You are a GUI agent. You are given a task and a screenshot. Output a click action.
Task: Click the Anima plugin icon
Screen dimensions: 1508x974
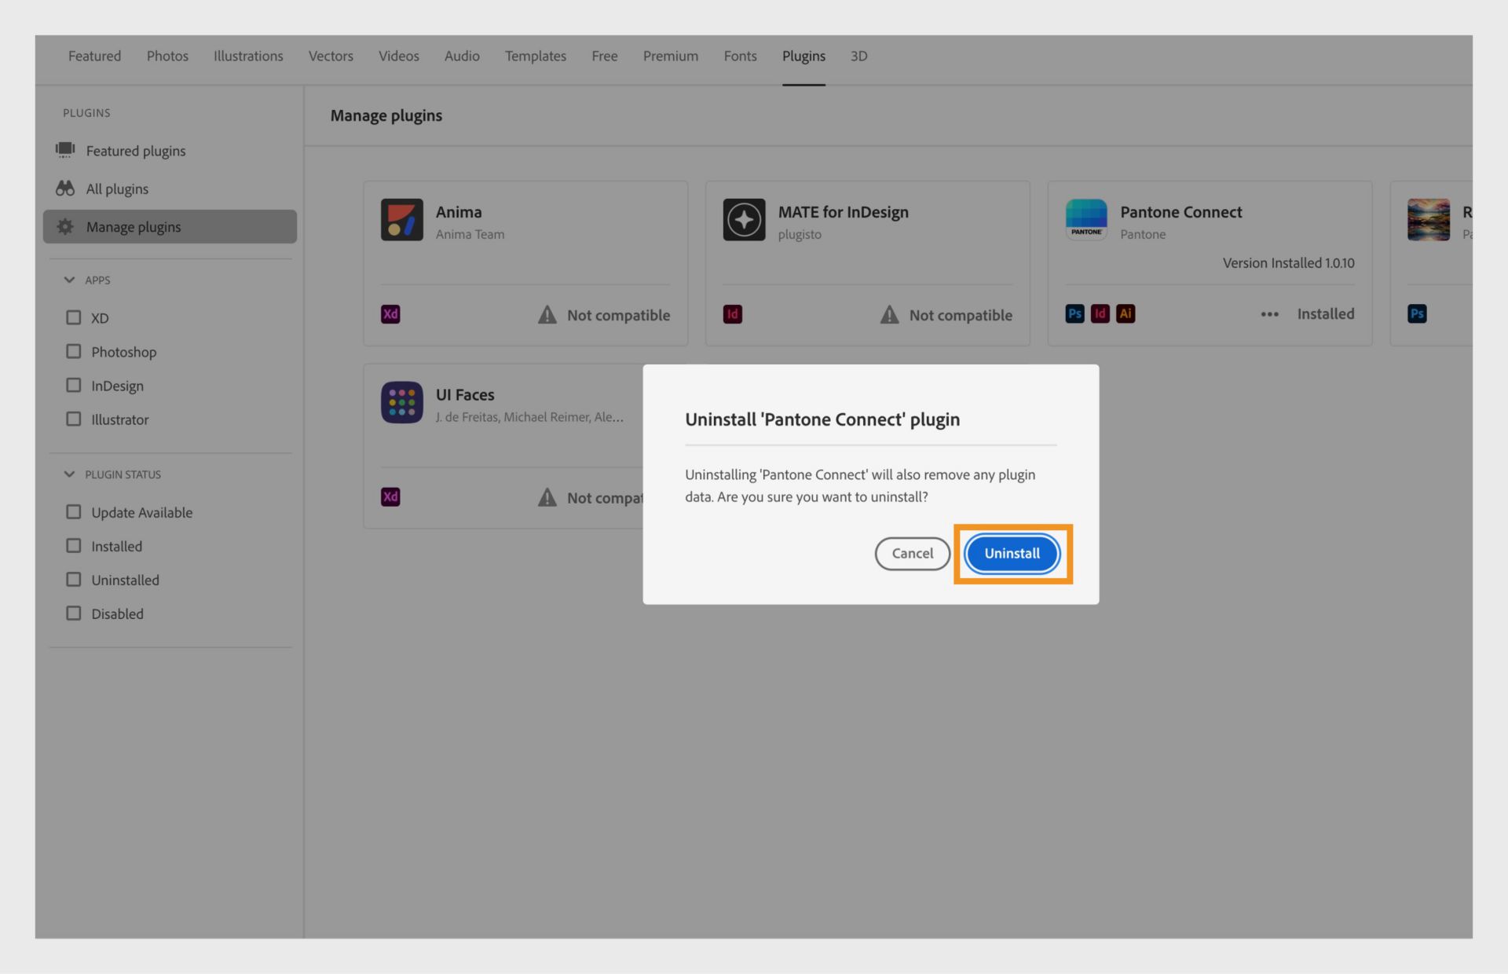tap(401, 219)
